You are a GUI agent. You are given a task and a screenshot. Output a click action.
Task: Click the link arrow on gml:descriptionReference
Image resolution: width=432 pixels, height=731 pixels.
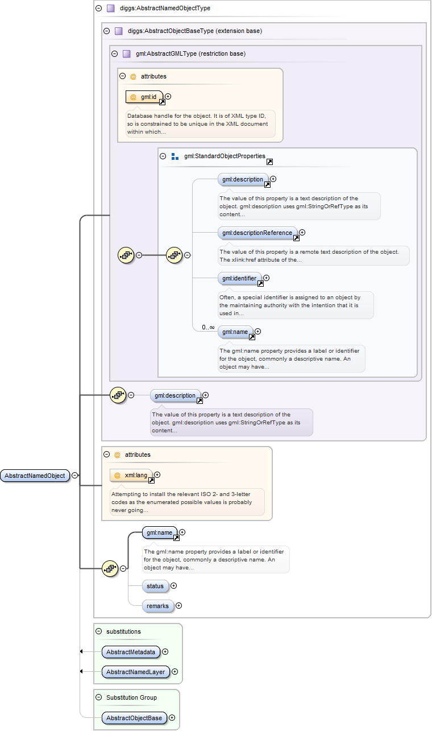coord(296,238)
